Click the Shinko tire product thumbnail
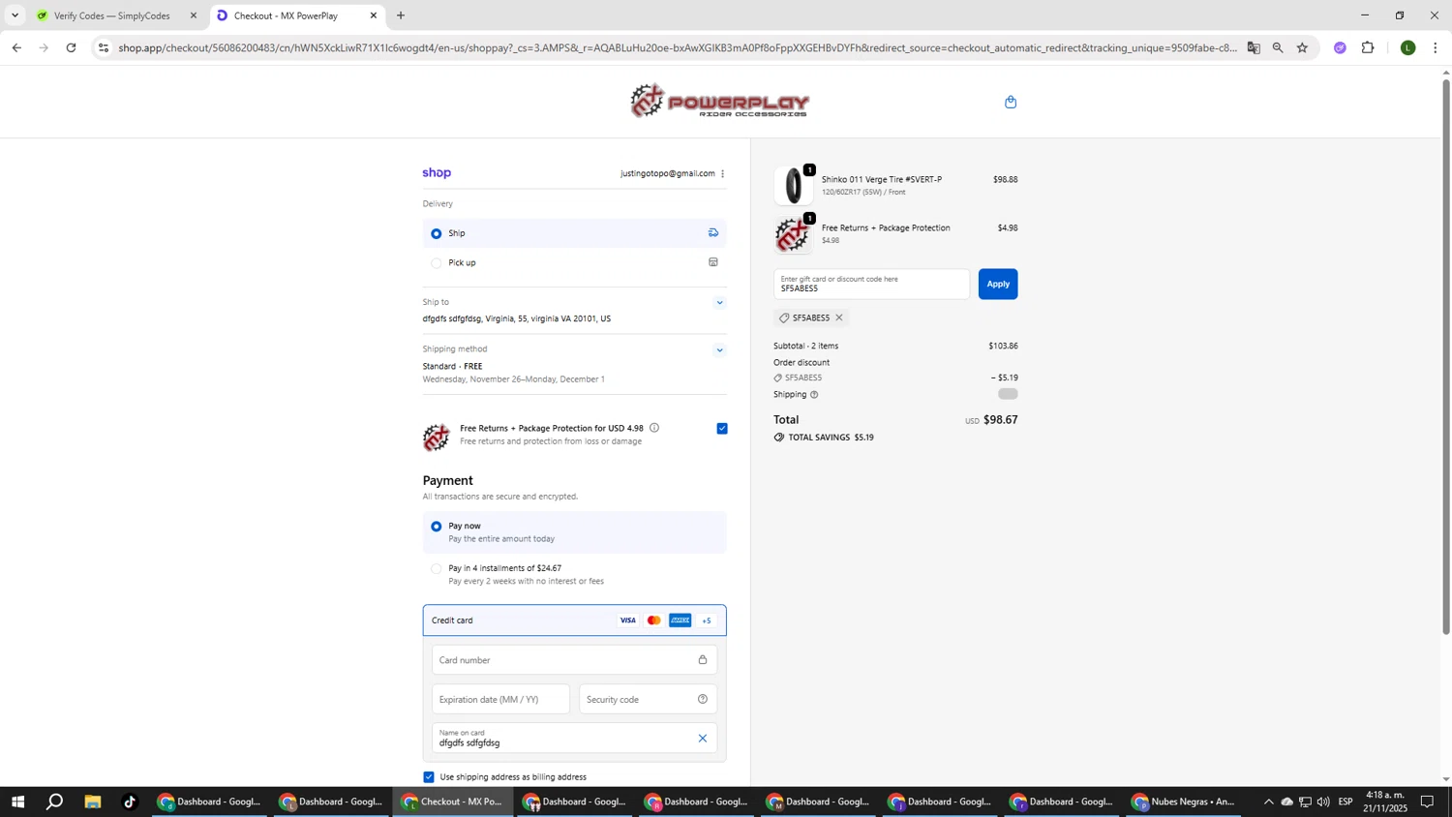1452x817 pixels. [794, 186]
